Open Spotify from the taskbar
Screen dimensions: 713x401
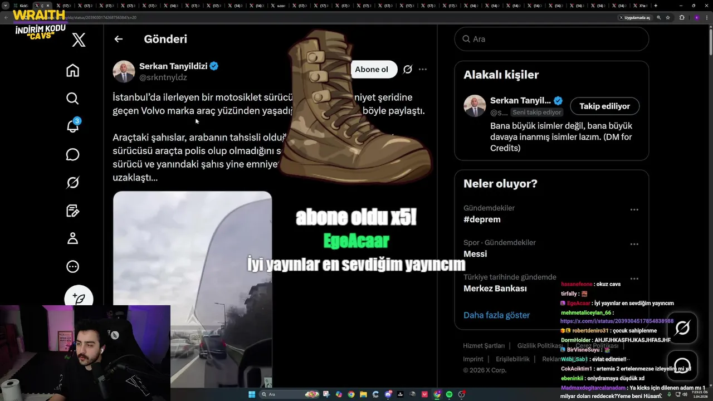(x=449, y=394)
